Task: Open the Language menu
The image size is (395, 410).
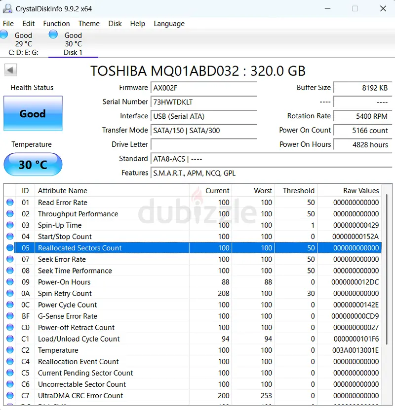Action: pyautogui.click(x=169, y=24)
